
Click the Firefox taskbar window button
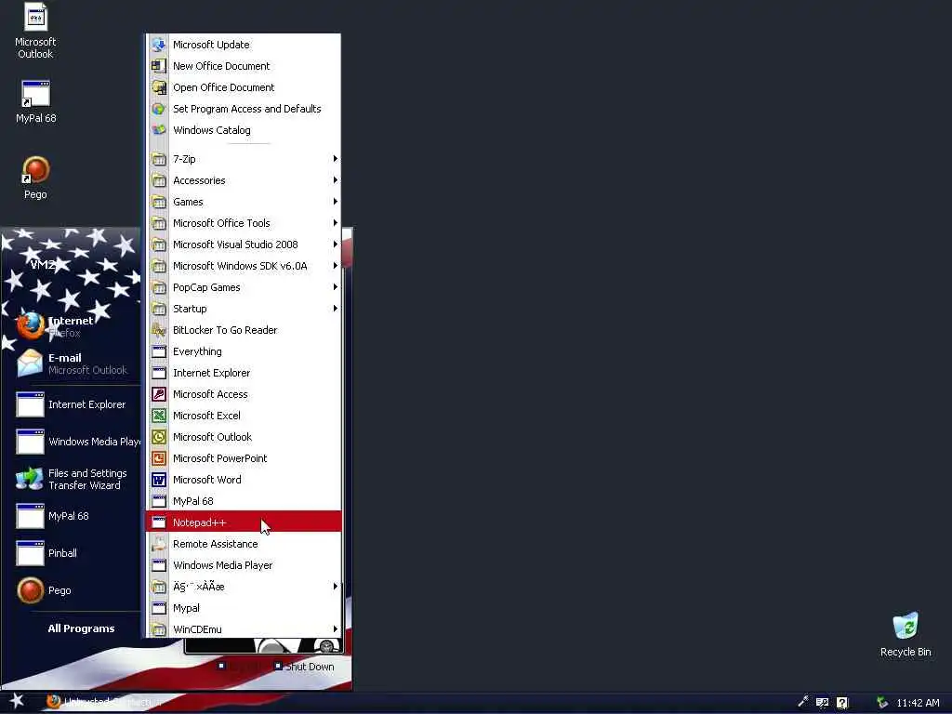point(103,702)
